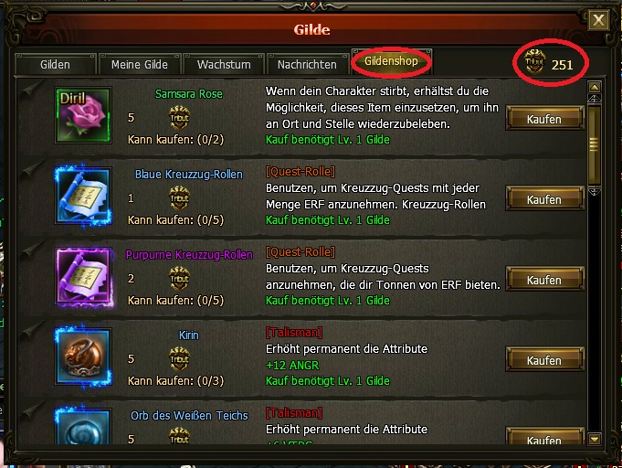Switch to the Gilden tab

click(55, 64)
